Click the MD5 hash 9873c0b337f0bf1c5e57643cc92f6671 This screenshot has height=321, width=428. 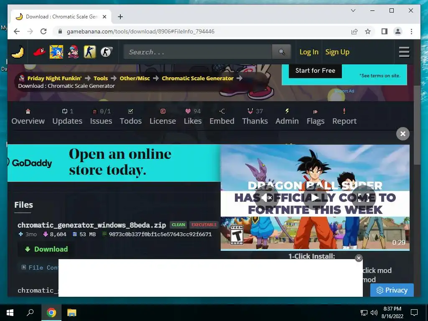(160, 234)
